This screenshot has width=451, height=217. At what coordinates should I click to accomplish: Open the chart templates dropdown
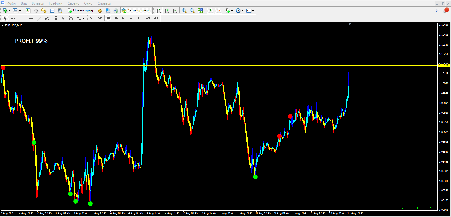tap(250, 11)
